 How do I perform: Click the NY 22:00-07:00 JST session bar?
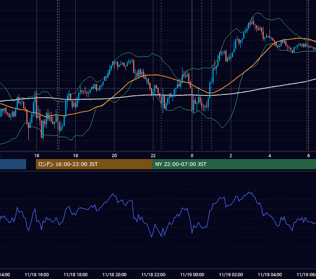coord(234,164)
